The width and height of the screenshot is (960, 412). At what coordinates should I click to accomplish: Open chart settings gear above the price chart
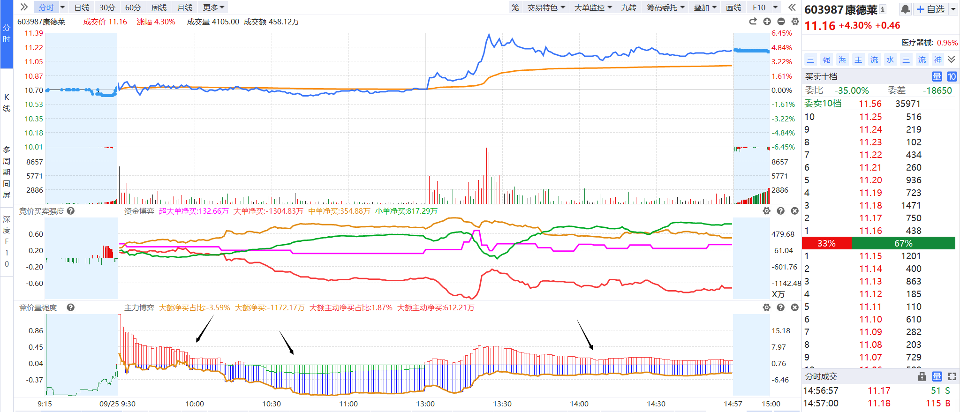(x=795, y=22)
